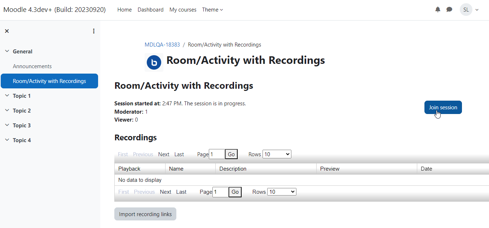
Task: Click the BigBlueButton activity icon
Action: [154, 62]
